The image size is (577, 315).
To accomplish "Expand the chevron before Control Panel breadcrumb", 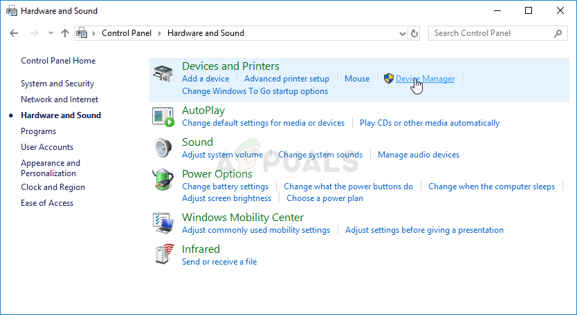I will pos(94,33).
